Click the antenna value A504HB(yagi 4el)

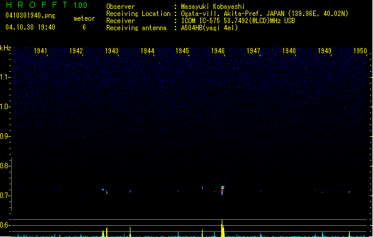click(x=209, y=28)
